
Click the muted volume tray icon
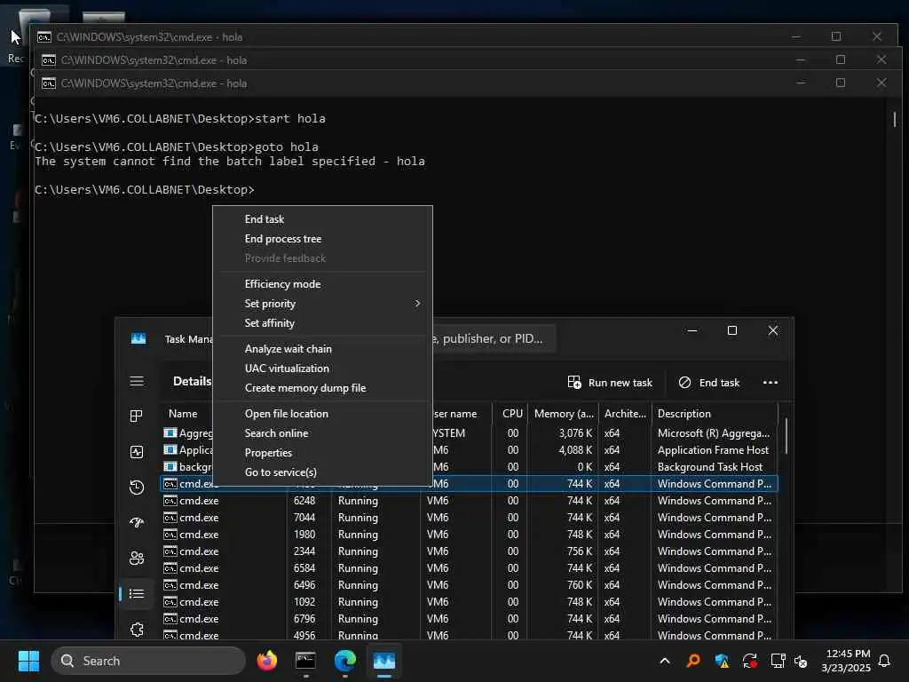[x=802, y=661]
